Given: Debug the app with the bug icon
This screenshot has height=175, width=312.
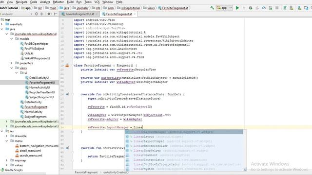Looking at the screenshot, I should [x=251, y=8].
